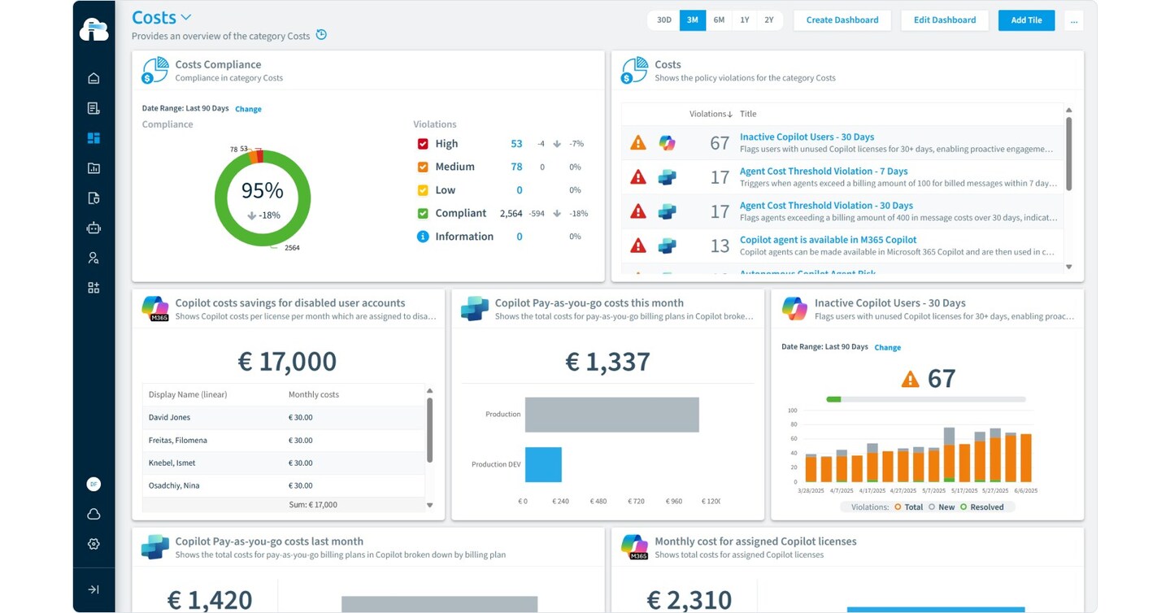Click the Display Name (linear) column header

(x=188, y=394)
